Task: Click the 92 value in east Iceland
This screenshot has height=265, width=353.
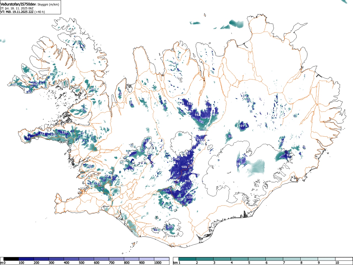Action: 288,155
